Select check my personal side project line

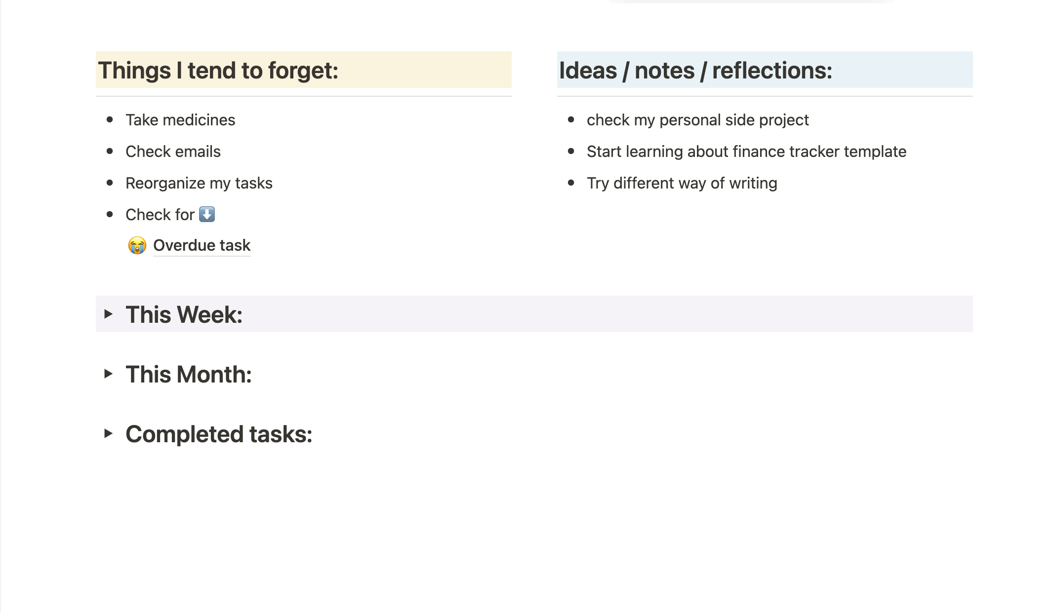[x=697, y=120]
